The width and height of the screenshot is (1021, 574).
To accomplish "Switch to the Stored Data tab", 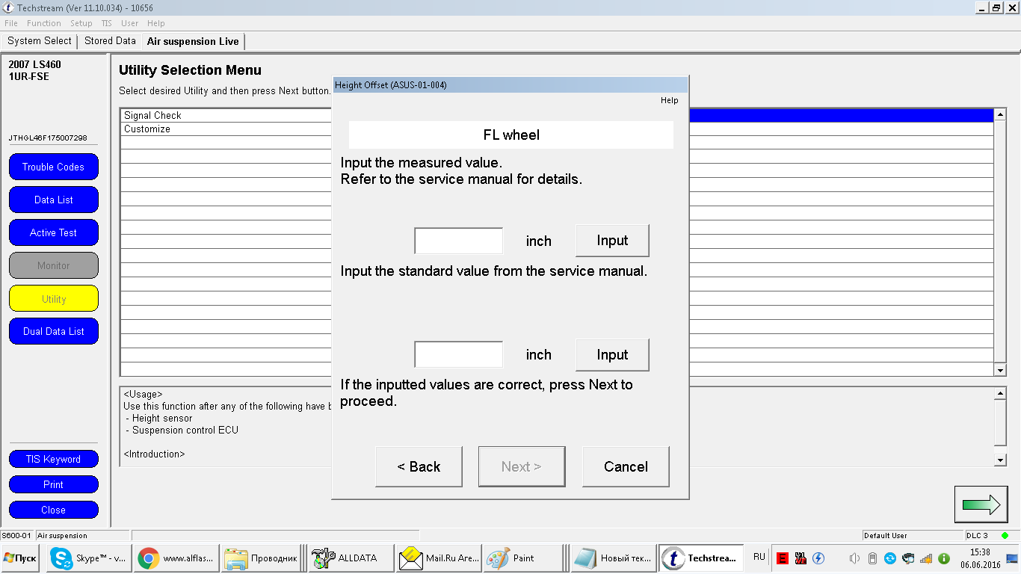I will tap(110, 41).
